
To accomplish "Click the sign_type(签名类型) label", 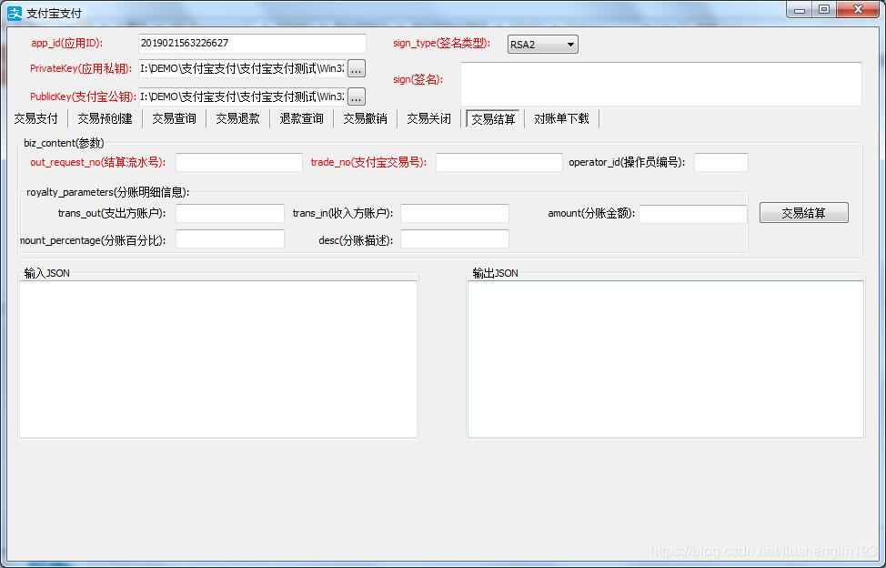I will [x=442, y=43].
